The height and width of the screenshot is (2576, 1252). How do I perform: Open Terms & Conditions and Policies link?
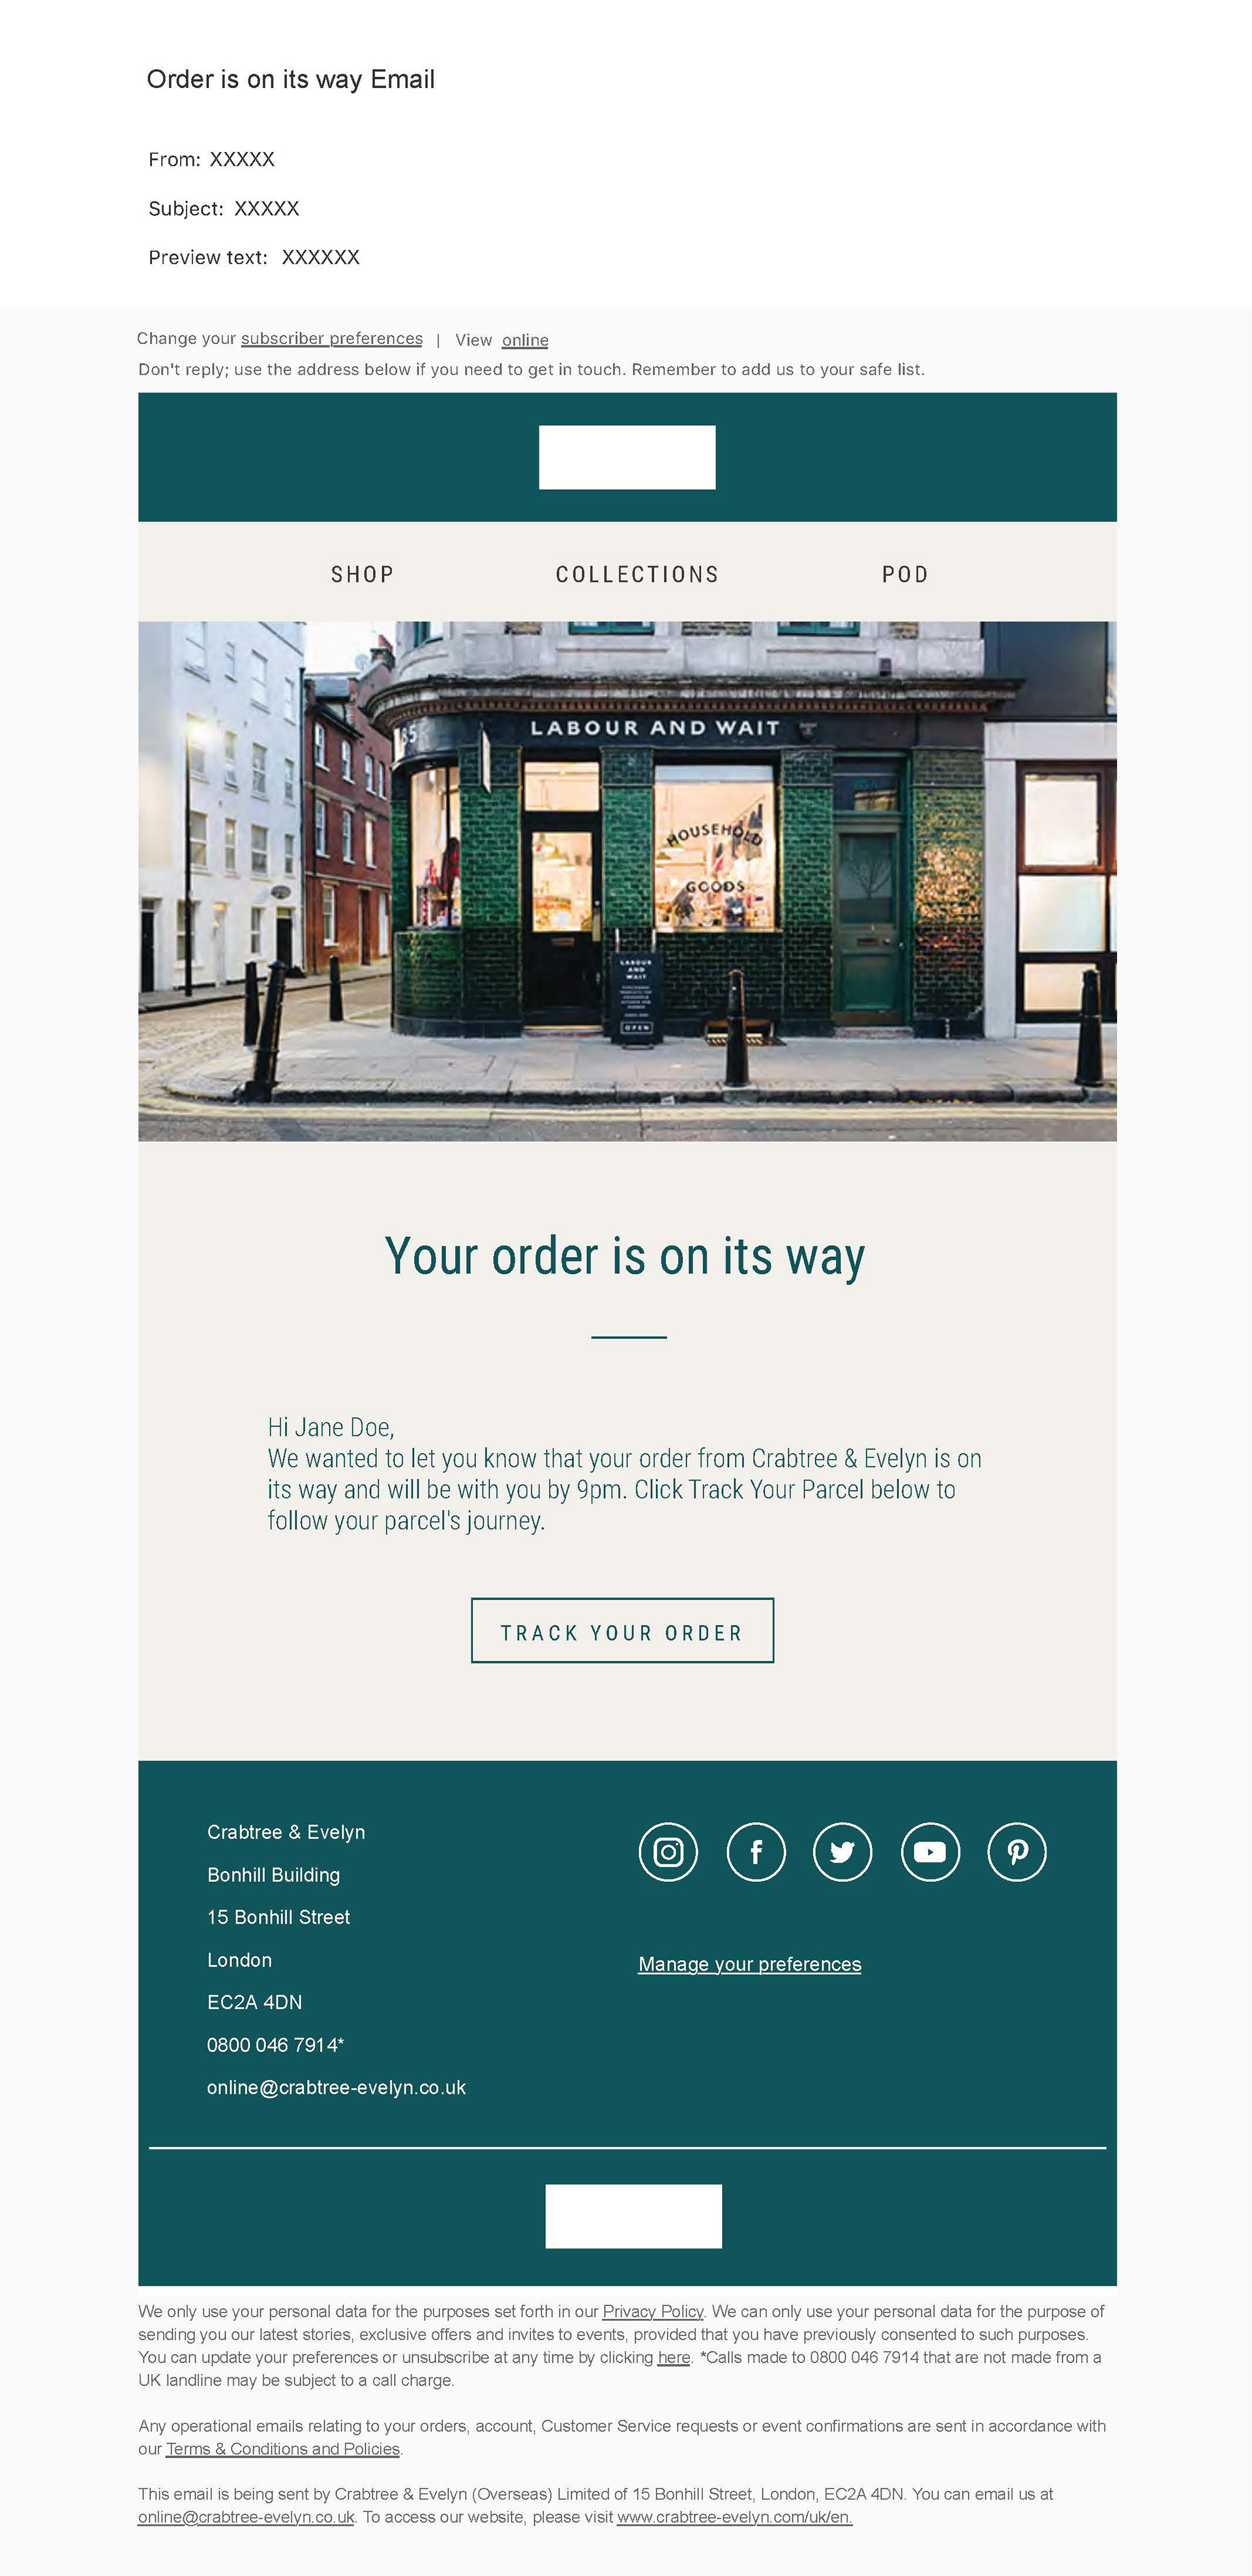coord(283,2448)
